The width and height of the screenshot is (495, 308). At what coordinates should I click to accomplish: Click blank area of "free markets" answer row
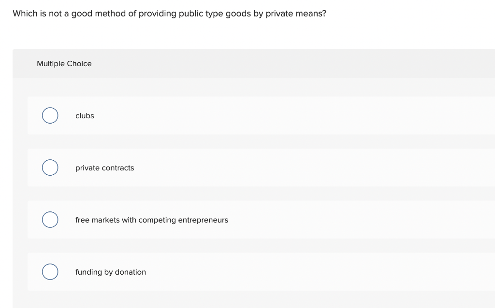[363, 220]
